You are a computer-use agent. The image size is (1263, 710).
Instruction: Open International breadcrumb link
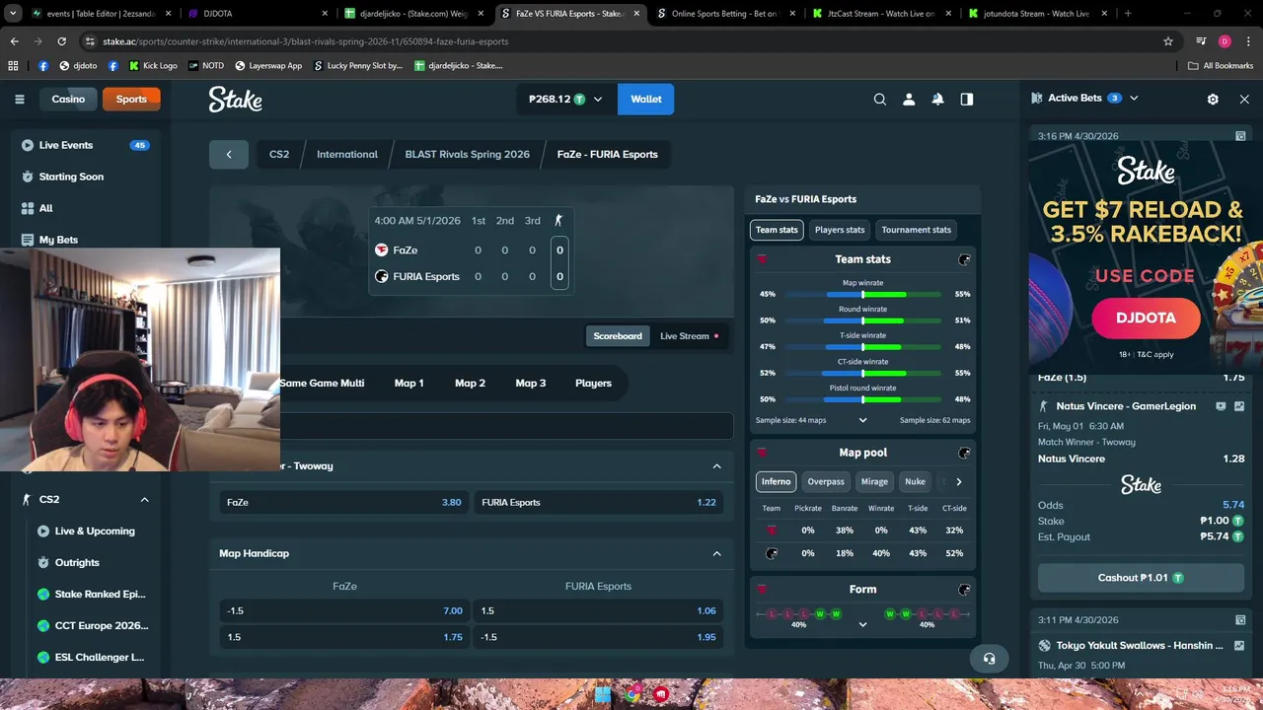tap(347, 154)
